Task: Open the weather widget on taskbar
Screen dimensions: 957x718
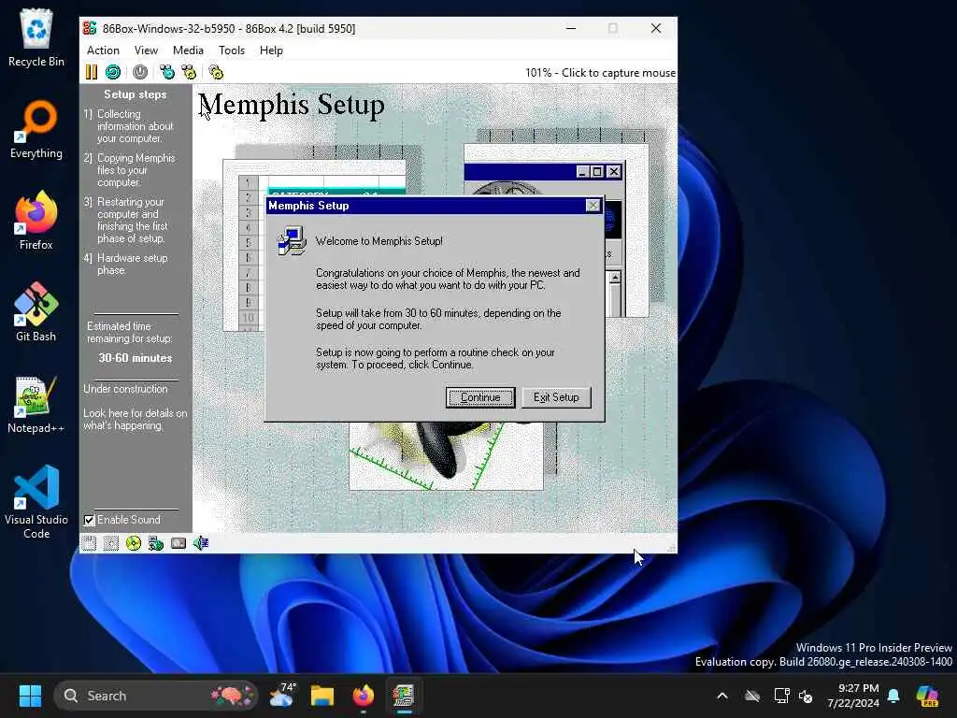Action: point(282,696)
